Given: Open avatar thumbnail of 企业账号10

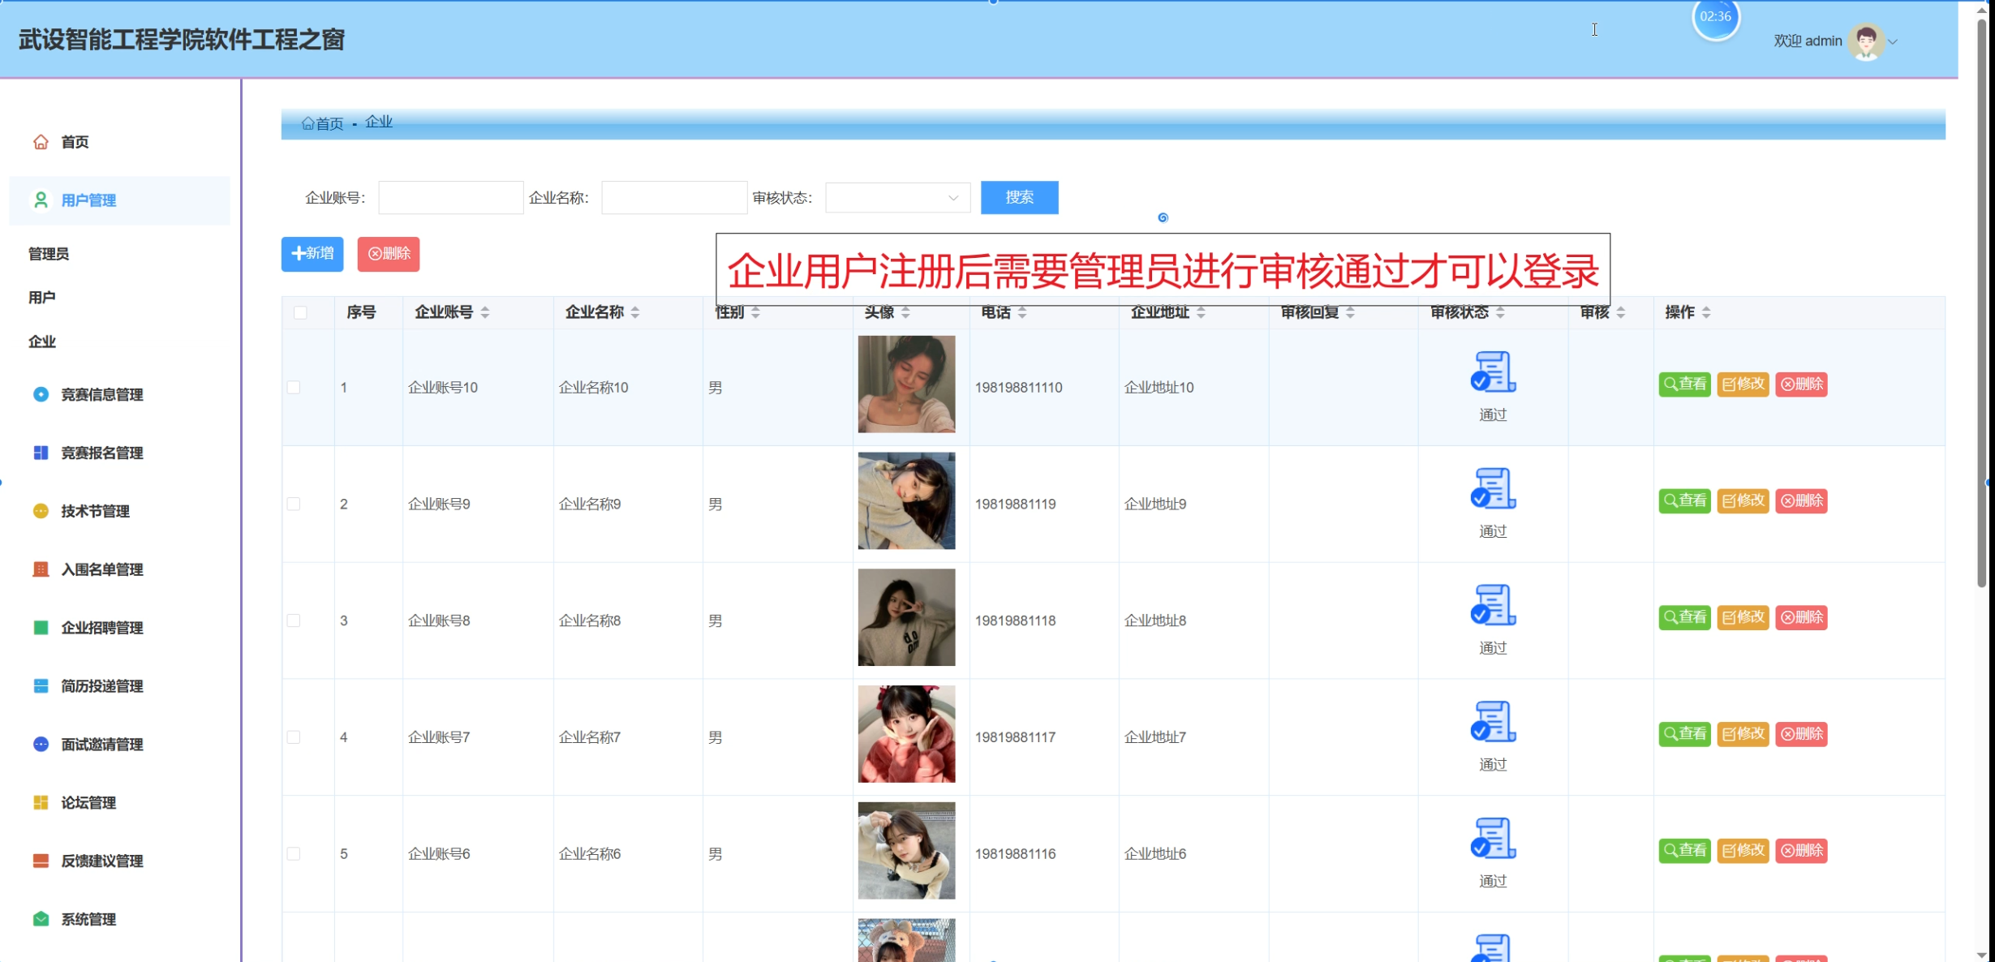Looking at the screenshot, I should (906, 384).
